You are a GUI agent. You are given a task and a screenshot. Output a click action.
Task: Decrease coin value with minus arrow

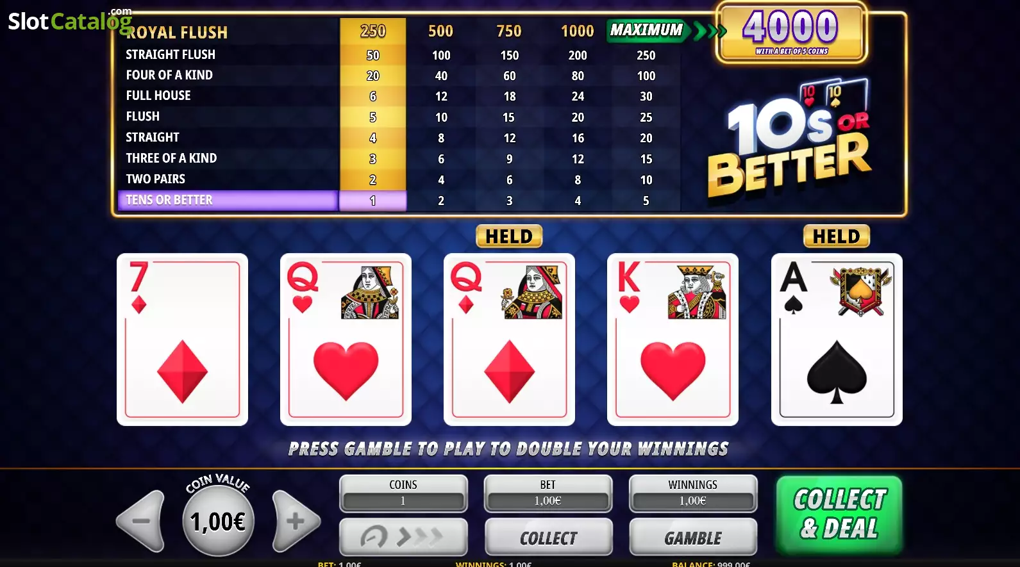point(142,521)
